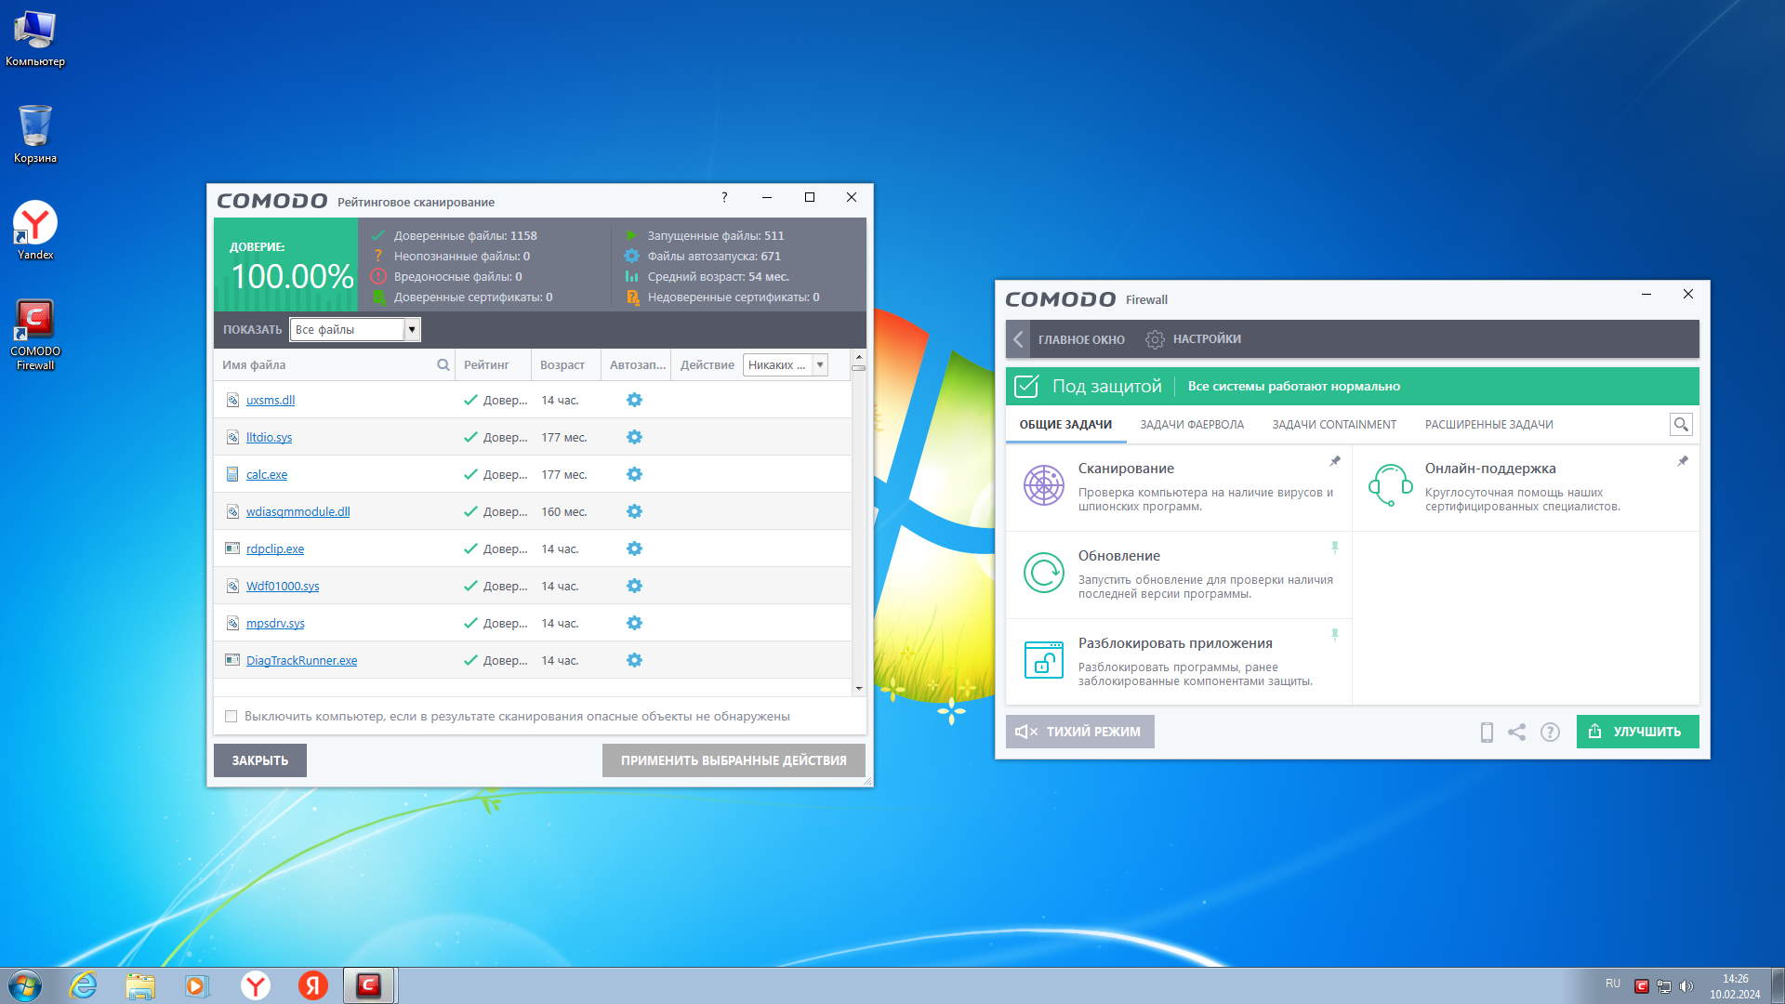
Task: Open Internet Explorer from the taskbar
Action: click(x=84, y=985)
